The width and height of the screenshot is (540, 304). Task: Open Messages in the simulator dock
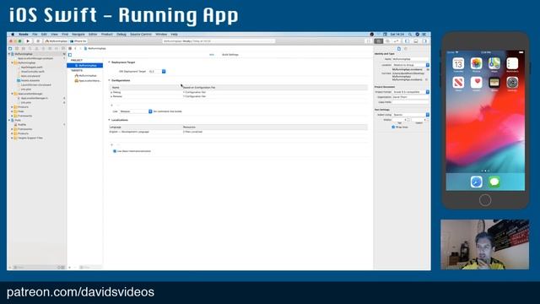pyautogui.click(x=494, y=182)
